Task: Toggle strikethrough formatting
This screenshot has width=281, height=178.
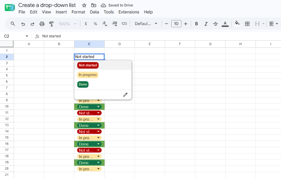Action: [215, 24]
